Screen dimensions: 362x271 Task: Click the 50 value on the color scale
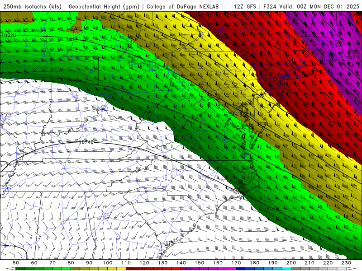coord(16,263)
